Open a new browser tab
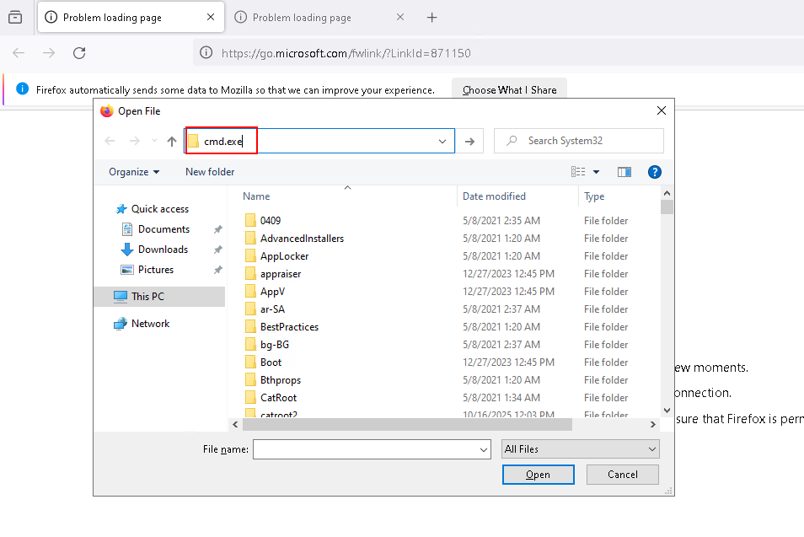Image resolution: width=804 pixels, height=537 pixels. [431, 18]
